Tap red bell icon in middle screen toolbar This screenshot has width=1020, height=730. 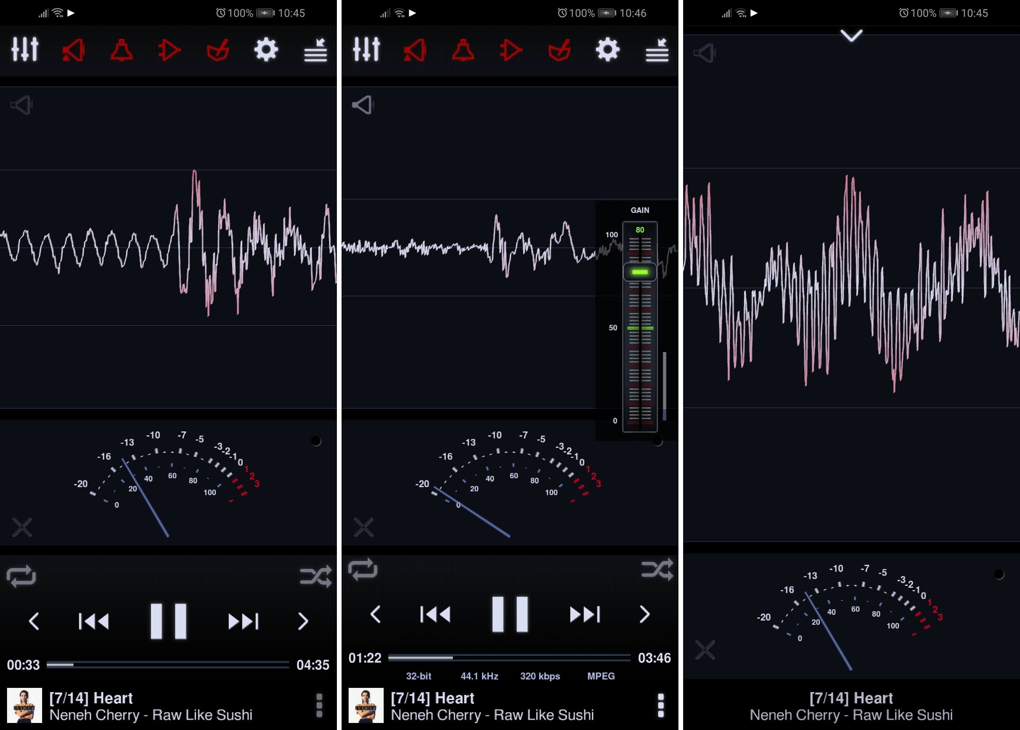pos(463,50)
